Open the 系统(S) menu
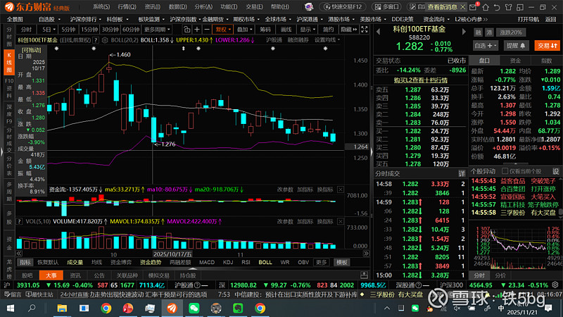Screen dimensions: 563x317 point(101,7)
